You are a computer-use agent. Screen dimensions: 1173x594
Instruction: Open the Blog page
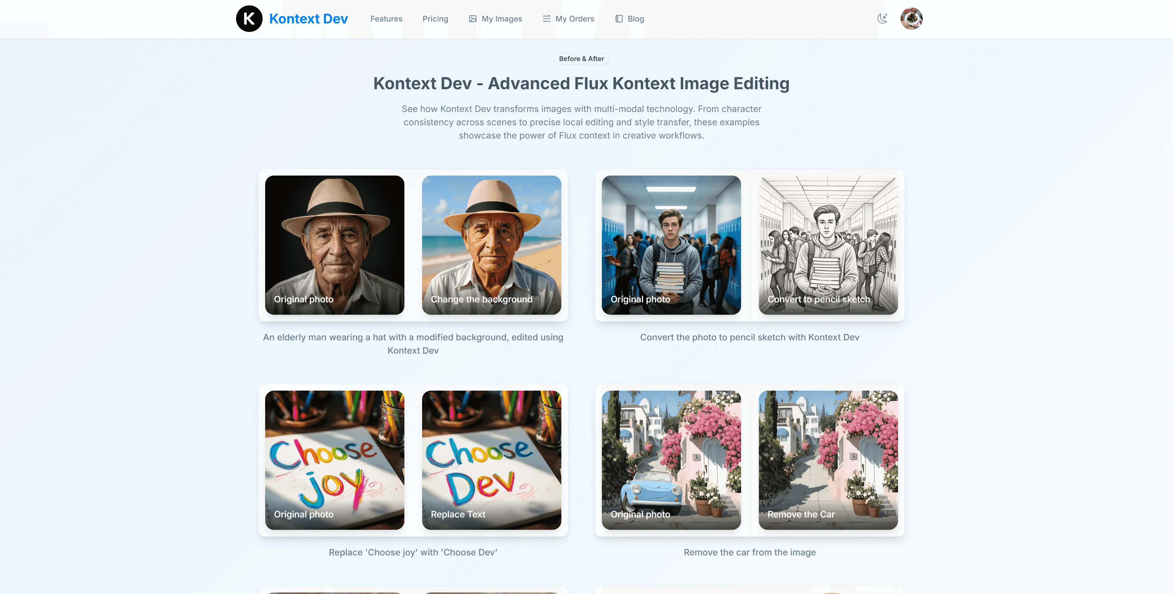(636, 19)
